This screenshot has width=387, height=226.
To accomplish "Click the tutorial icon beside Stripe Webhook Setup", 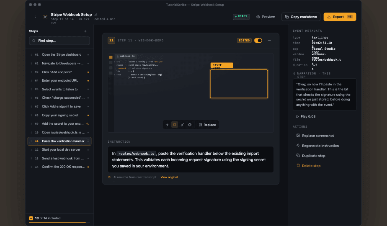I will (x=45, y=17).
